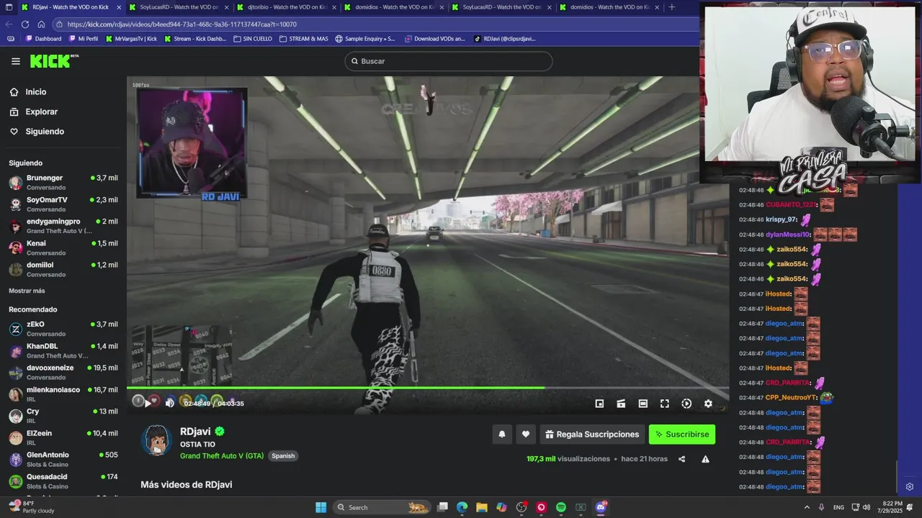The height and width of the screenshot is (518, 922).
Task: Open SoyOmarTV channel in sidebar
Action: (x=63, y=204)
